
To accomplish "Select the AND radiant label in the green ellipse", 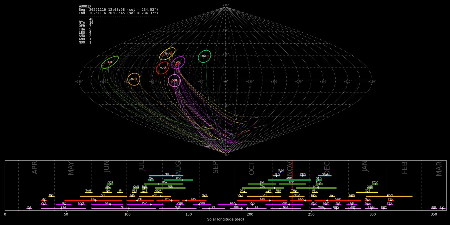I will (x=204, y=56).
